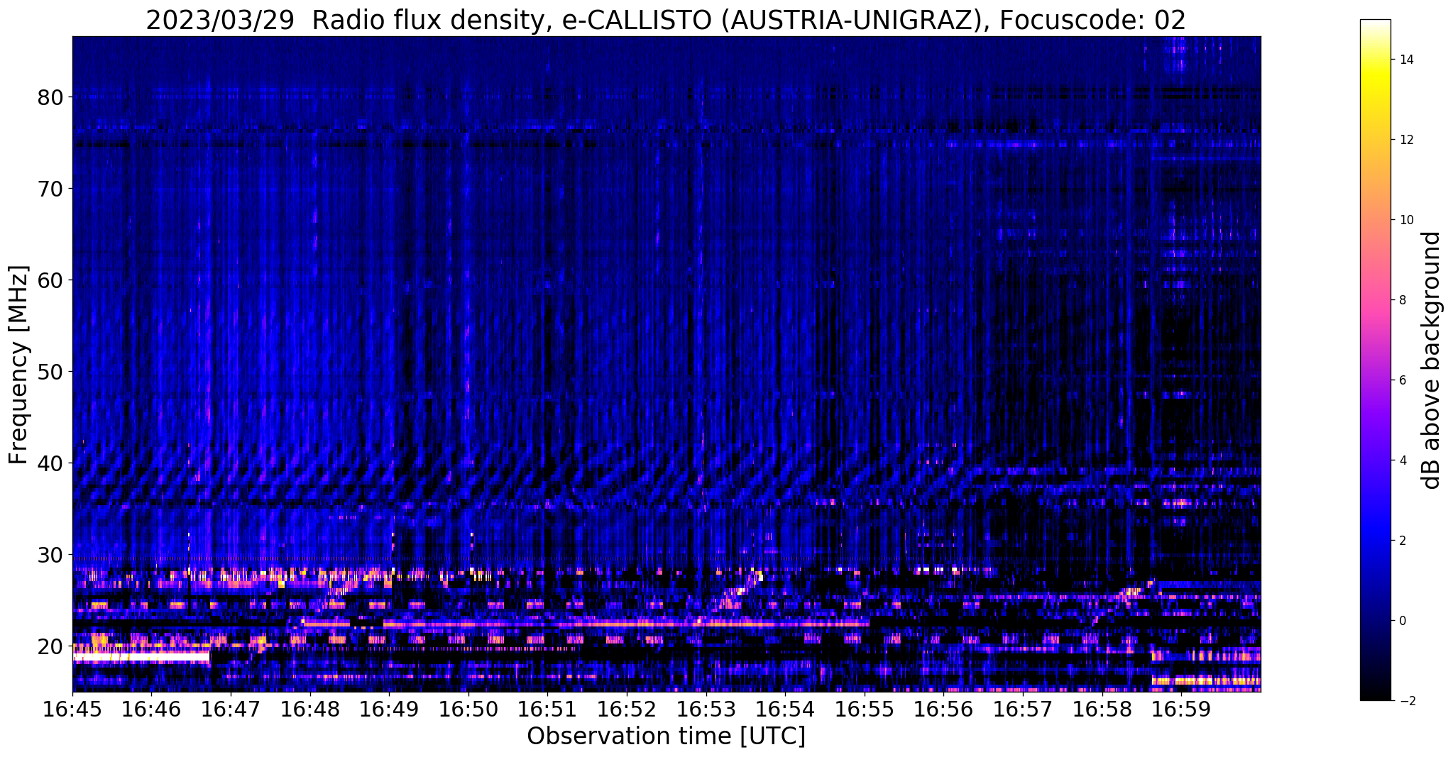The height and width of the screenshot is (757, 1453).
Task: Click the 16:47 time tick label
Action: coord(231,709)
